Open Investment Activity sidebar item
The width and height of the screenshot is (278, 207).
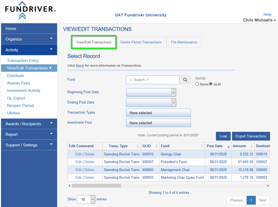tap(24, 91)
